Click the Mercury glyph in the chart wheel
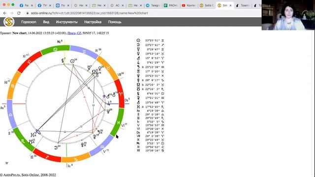 point(89,67)
